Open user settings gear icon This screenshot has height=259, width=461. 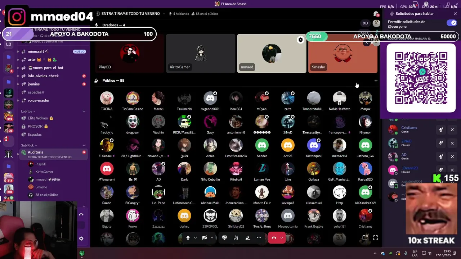pyautogui.click(x=81, y=238)
